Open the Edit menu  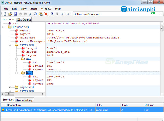(14, 9)
